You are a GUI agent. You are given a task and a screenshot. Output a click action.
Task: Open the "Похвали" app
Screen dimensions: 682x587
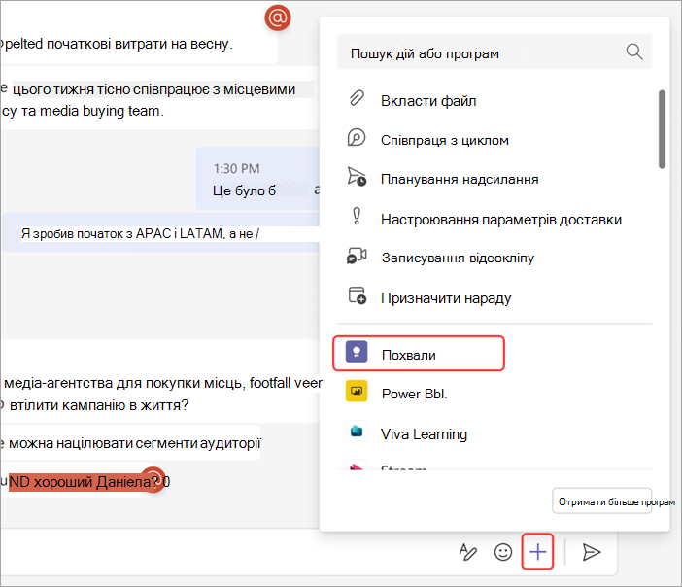419,354
